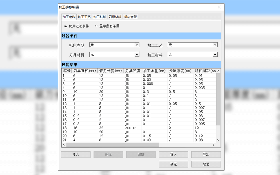Cancel the dialog with 取消

tap(206, 164)
